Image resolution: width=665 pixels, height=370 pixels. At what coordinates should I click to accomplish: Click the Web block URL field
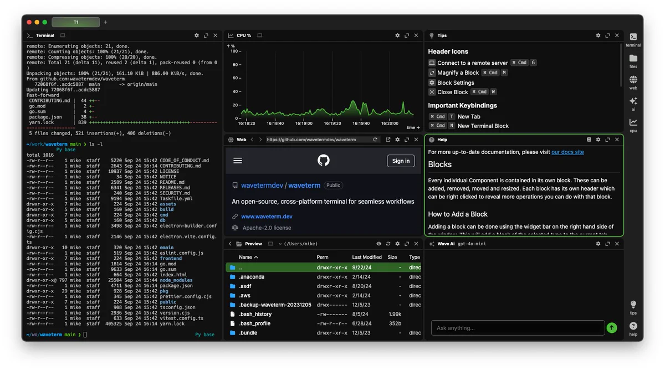pos(318,140)
